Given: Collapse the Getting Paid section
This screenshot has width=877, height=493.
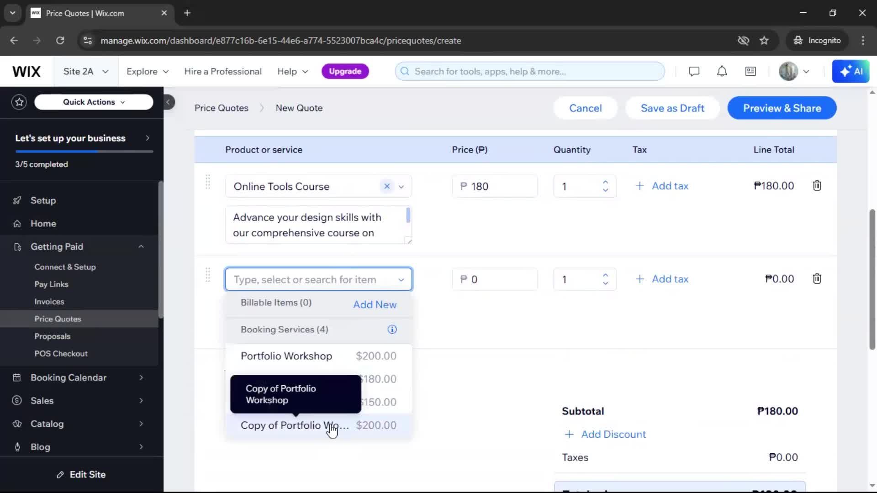Looking at the screenshot, I should pos(141,246).
